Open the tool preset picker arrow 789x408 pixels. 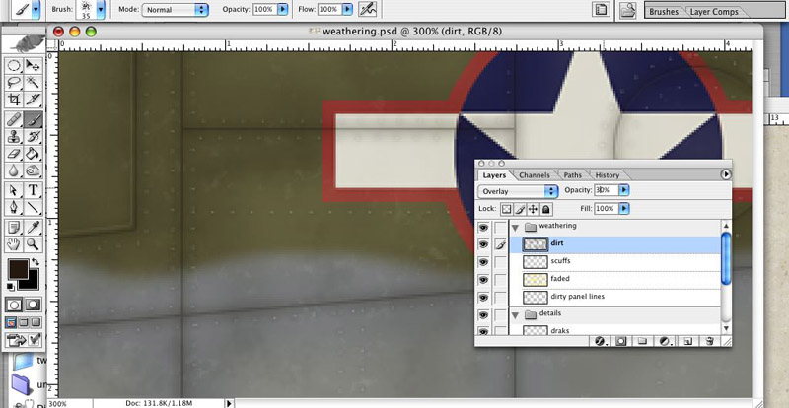point(36,10)
